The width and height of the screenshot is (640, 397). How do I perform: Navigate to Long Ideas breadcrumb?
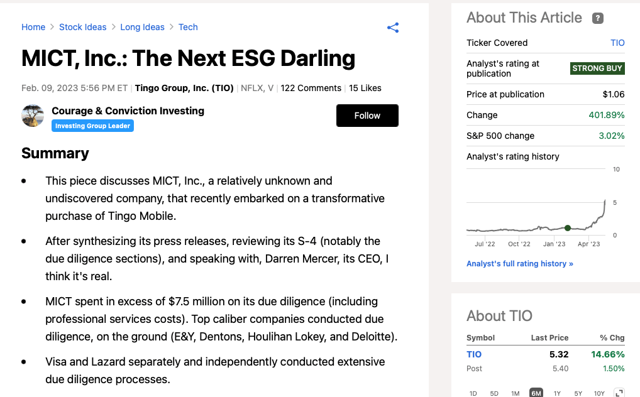142,27
